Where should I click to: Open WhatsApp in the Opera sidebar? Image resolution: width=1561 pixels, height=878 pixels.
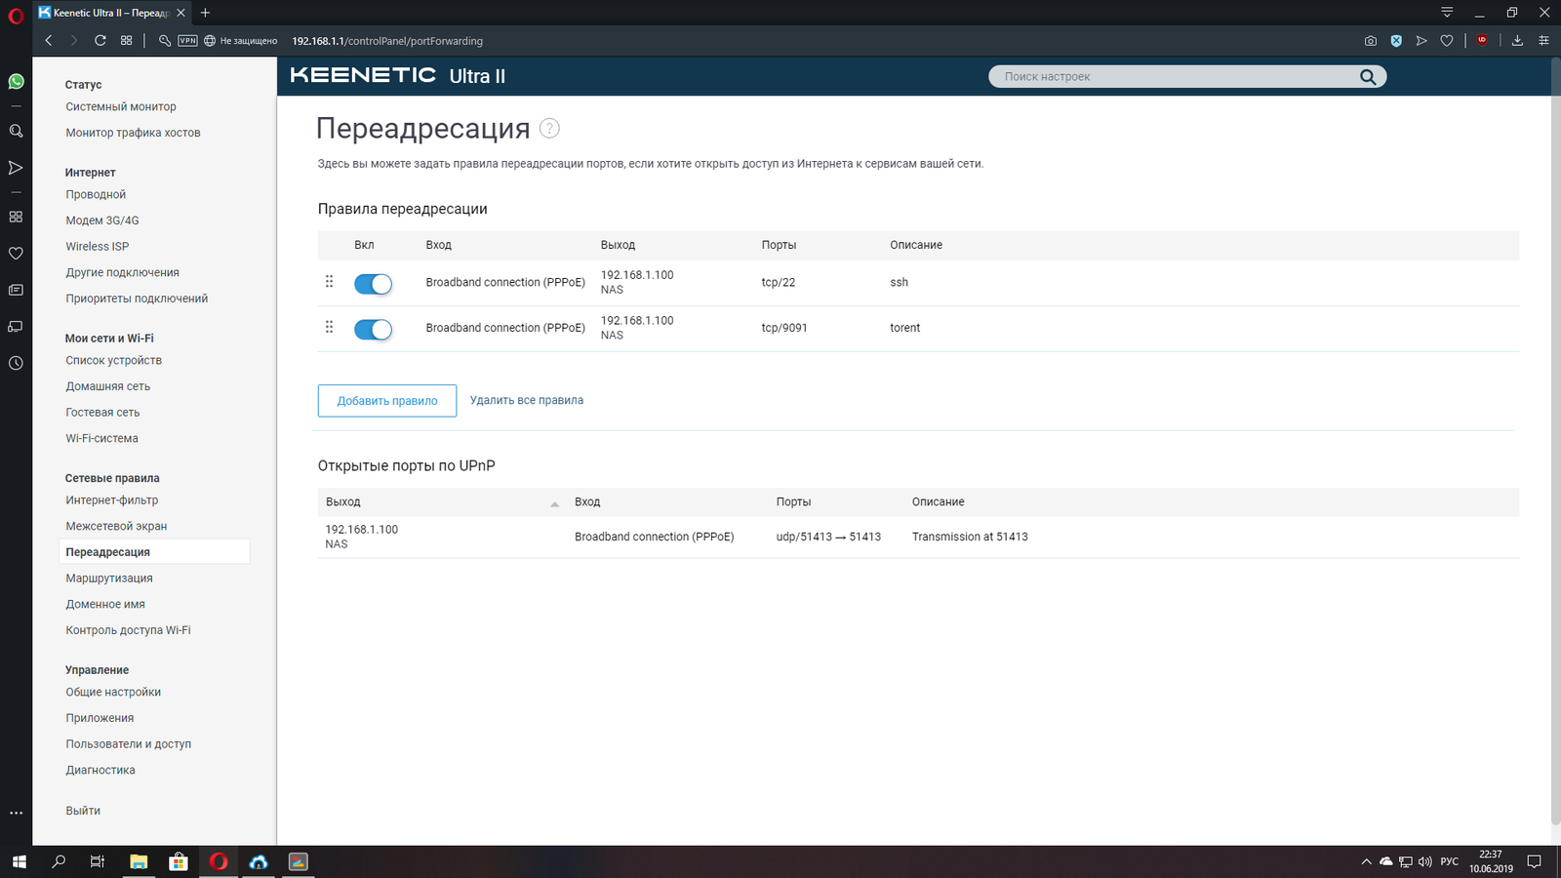coord(16,82)
